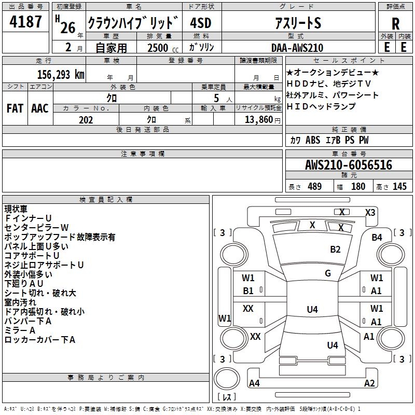The image size is (415, 415).
Task: Click the shift value FAT
Action: tap(15, 108)
